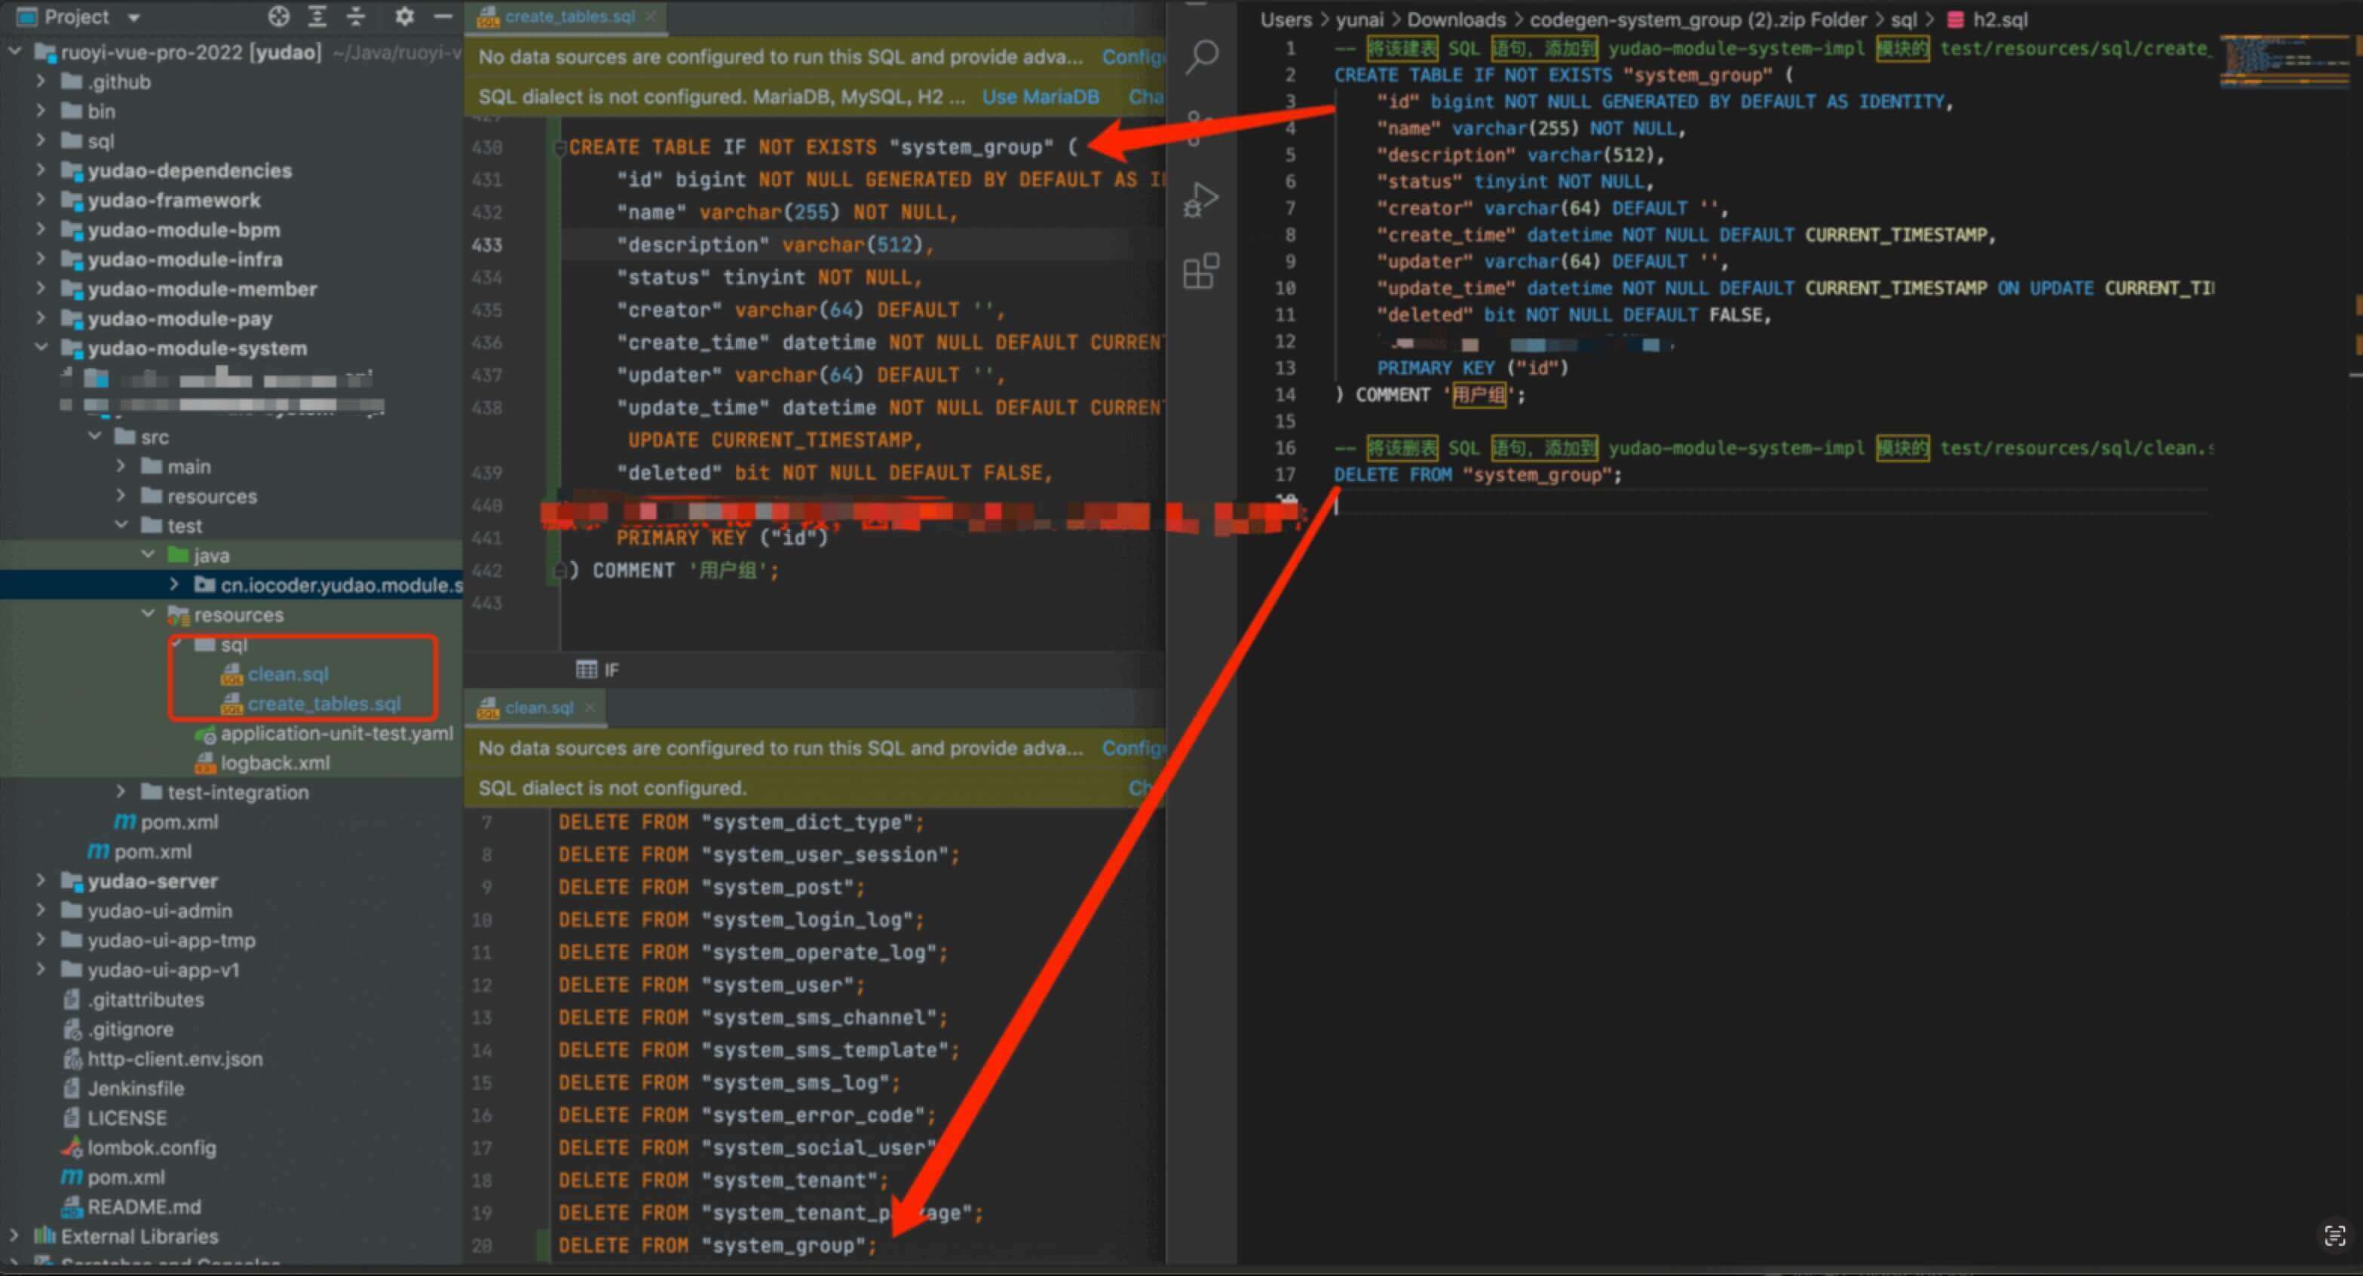2363x1276 pixels.
Task: Open the VS Code Search magnifier icon
Action: (x=1201, y=57)
